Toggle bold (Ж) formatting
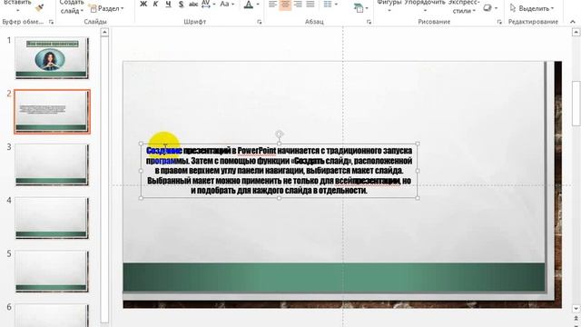The image size is (581, 327). click(x=143, y=5)
